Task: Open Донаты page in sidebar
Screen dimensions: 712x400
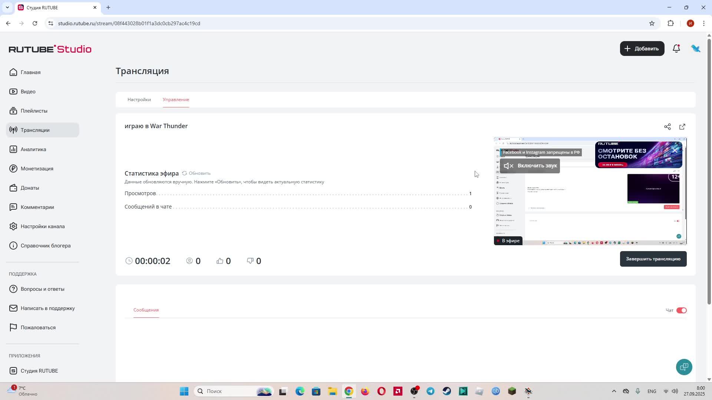Action: pos(30,188)
